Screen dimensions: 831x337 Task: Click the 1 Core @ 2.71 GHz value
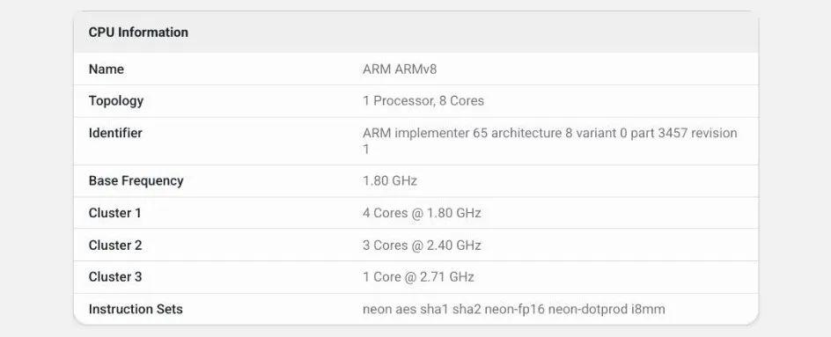pyautogui.click(x=419, y=276)
